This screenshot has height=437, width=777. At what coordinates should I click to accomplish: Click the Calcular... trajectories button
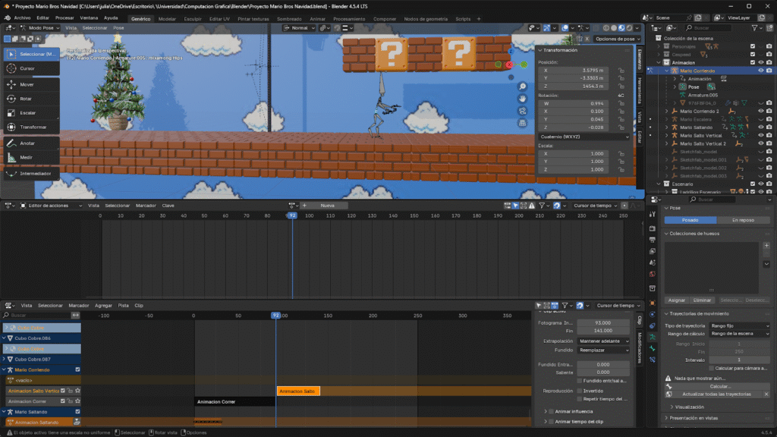tap(720, 386)
